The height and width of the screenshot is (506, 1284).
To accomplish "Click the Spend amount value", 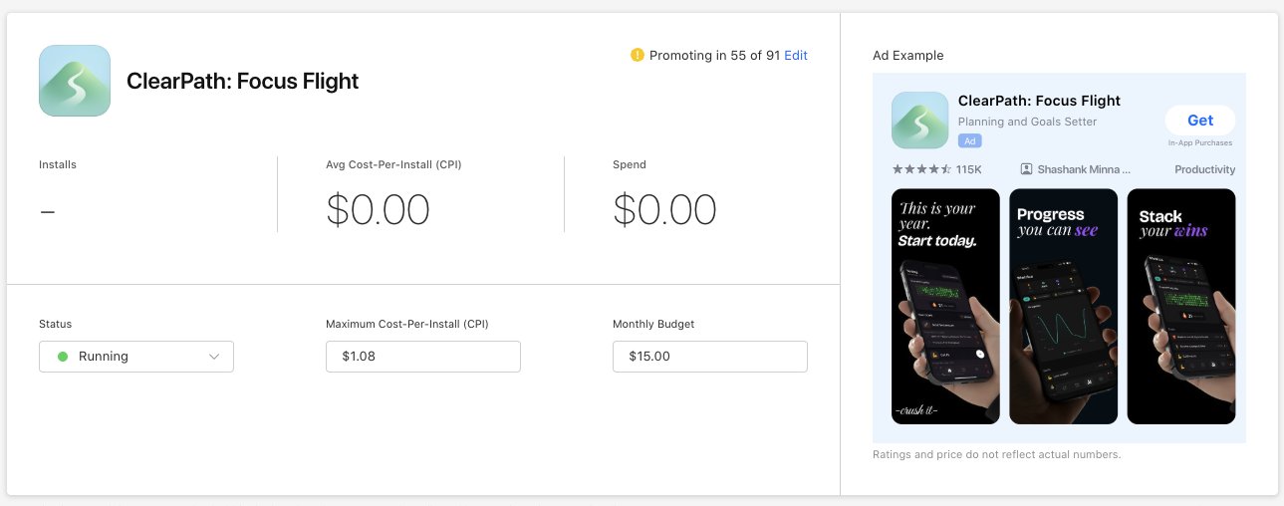I will pyautogui.click(x=664, y=210).
